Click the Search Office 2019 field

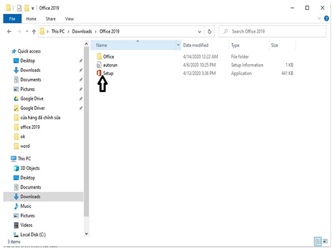point(272,32)
